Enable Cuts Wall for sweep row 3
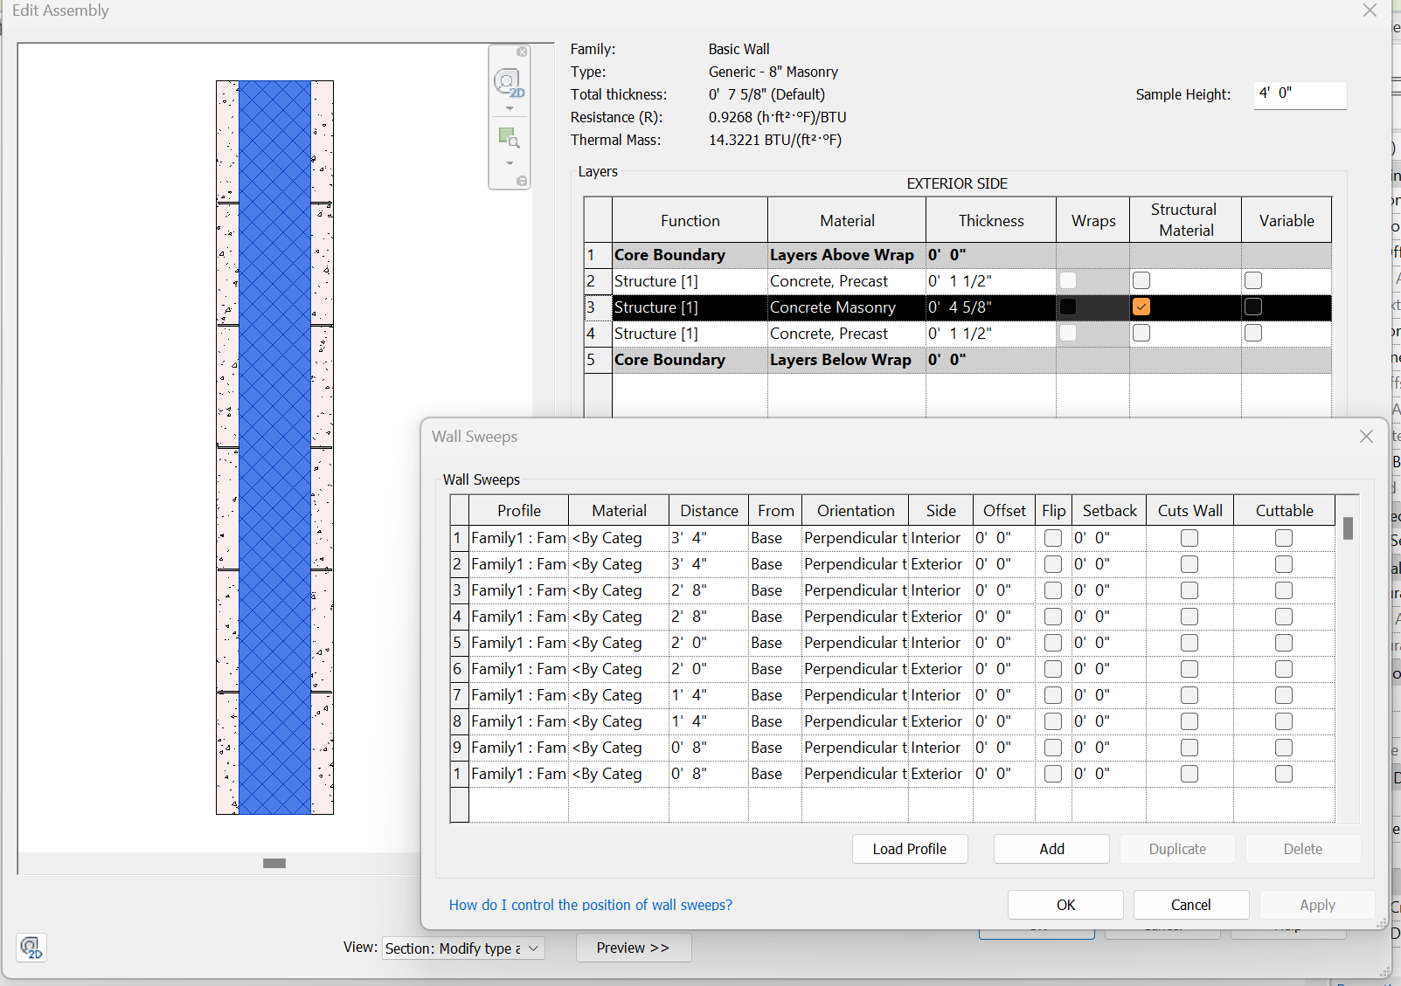Image resolution: width=1401 pixels, height=986 pixels. 1189,590
